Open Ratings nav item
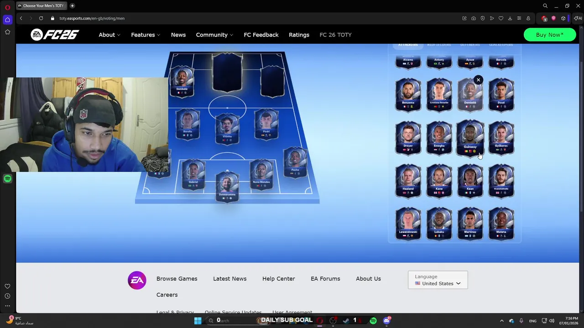This screenshot has height=328, width=584. click(299, 35)
